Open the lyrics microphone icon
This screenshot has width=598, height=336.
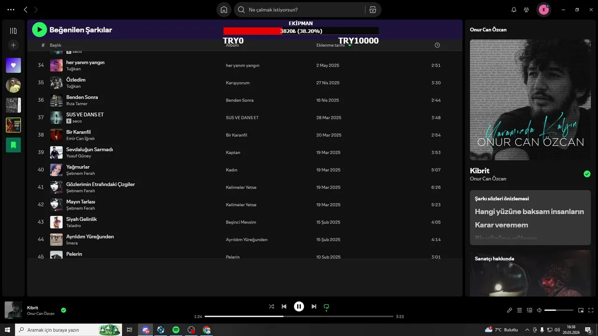(x=510, y=310)
